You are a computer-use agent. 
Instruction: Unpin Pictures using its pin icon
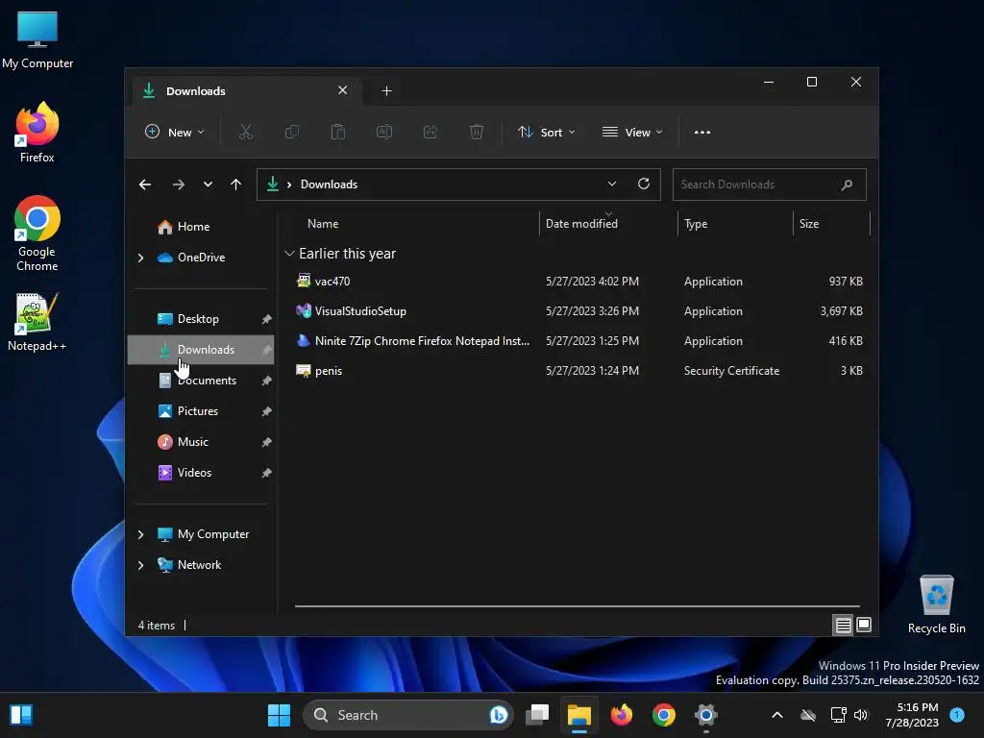click(266, 411)
